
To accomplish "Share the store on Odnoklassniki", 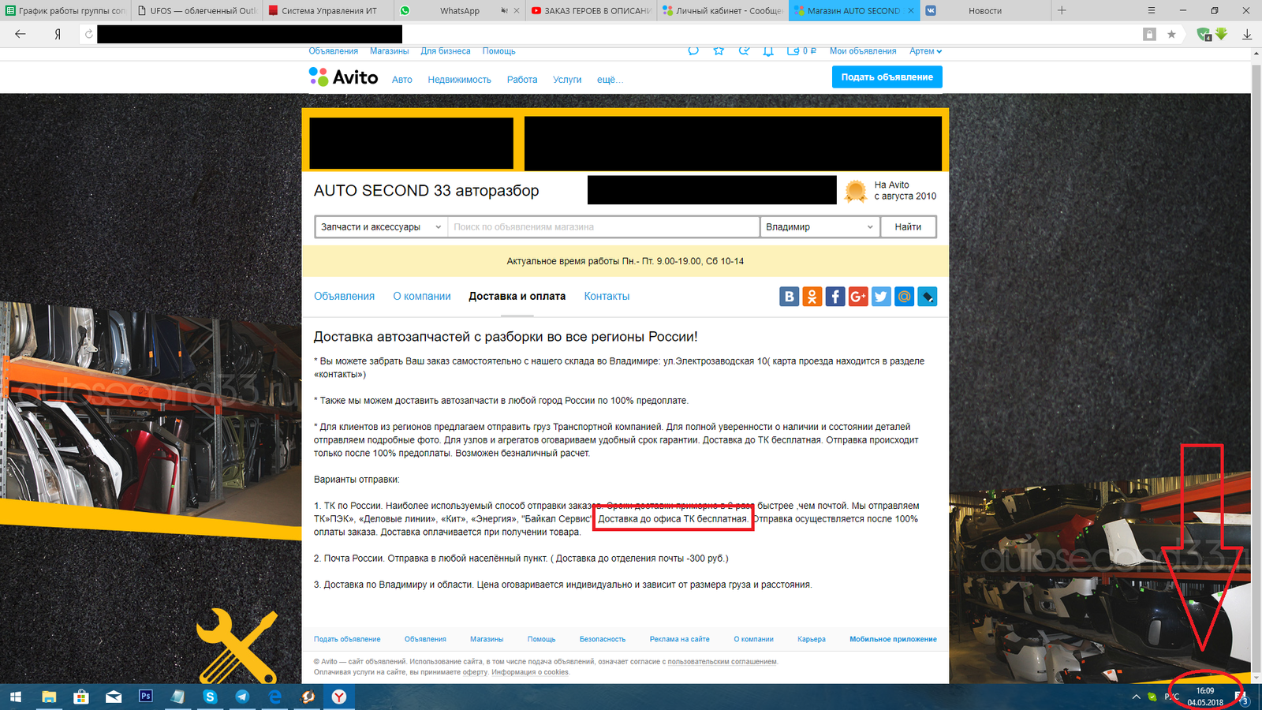I will coord(812,297).
